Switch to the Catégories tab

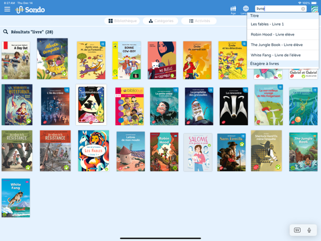(160, 21)
